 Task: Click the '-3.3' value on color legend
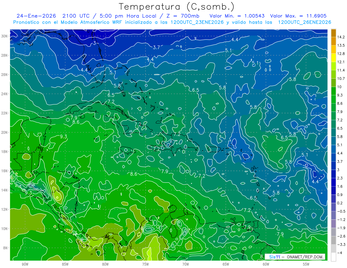342,245
